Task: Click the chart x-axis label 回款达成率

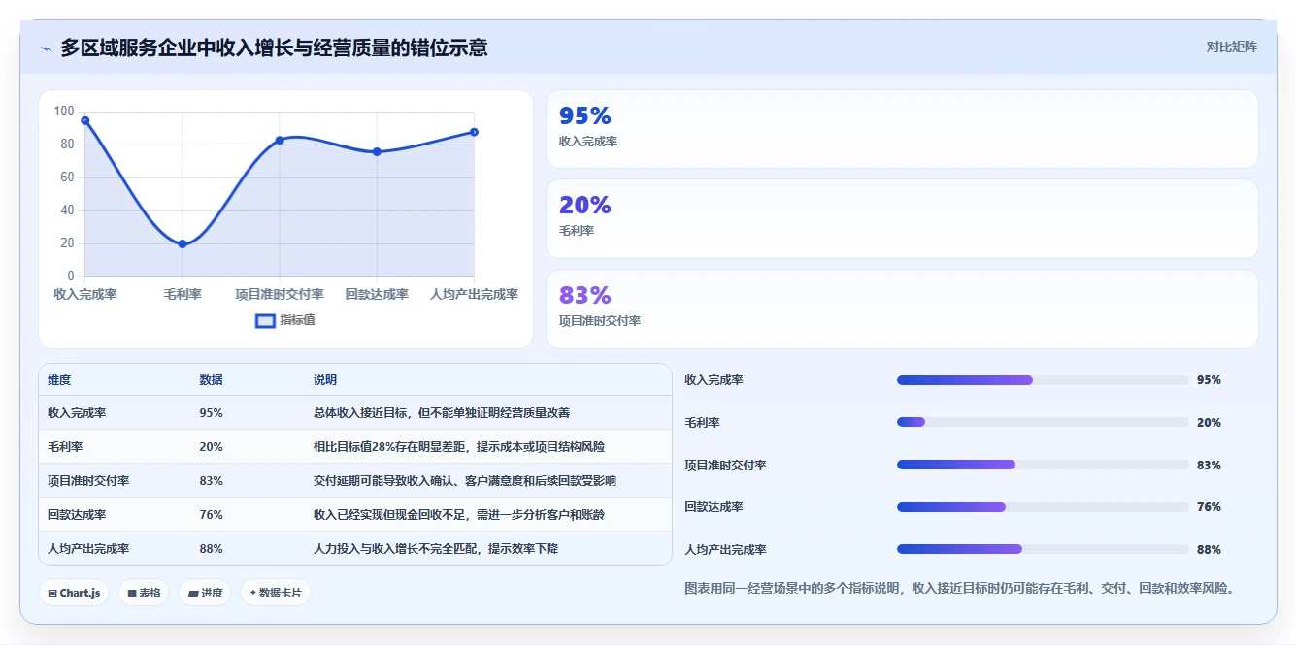Action: pos(377,294)
